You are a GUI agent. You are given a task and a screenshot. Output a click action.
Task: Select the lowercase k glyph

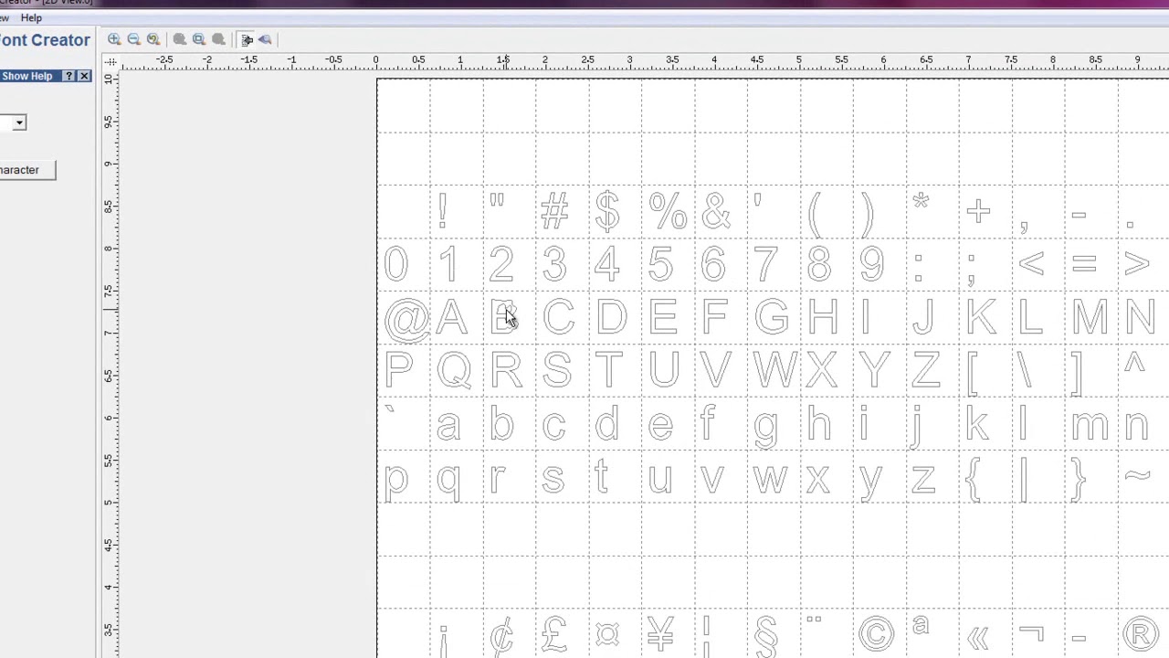[x=977, y=424]
